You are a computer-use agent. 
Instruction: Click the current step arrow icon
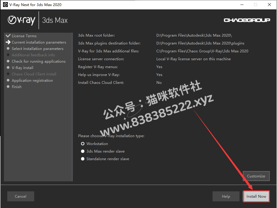8,42
